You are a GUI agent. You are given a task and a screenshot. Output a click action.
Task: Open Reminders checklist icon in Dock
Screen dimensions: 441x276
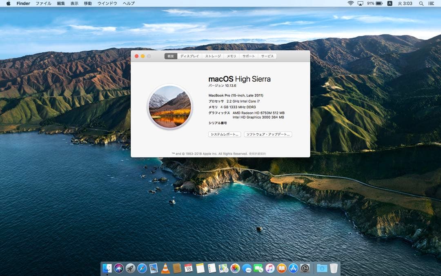pos(212,268)
